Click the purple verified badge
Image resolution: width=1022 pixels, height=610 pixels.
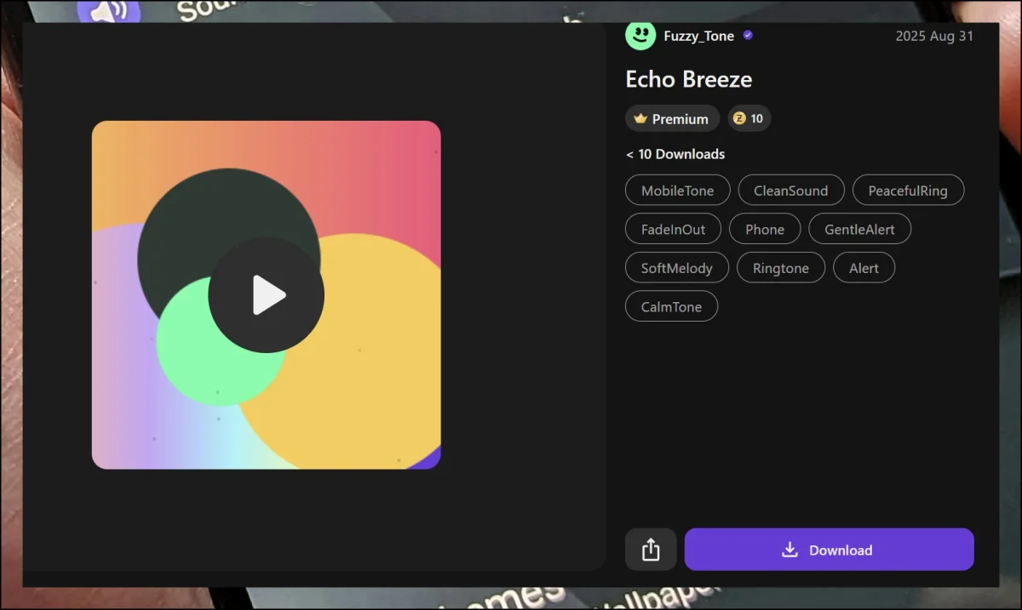(x=748, y=36)
